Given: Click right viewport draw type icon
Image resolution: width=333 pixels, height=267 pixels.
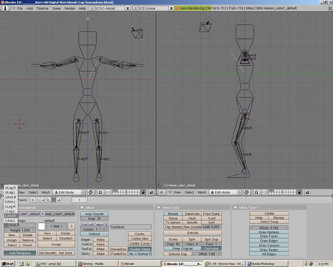Looking at the screenshot, I should tap(247, 192).
